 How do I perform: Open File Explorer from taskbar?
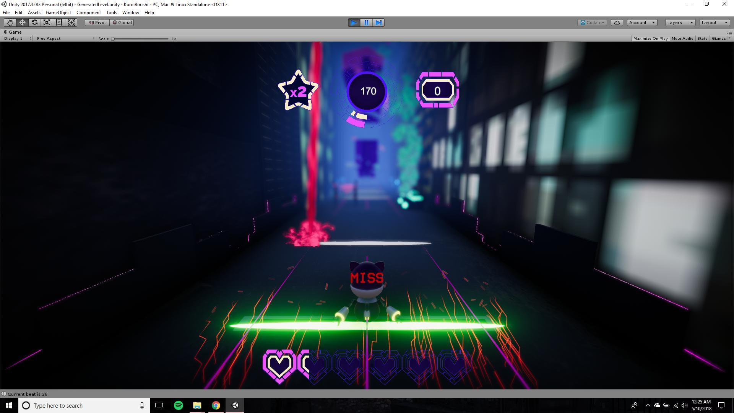coord(197,405)
